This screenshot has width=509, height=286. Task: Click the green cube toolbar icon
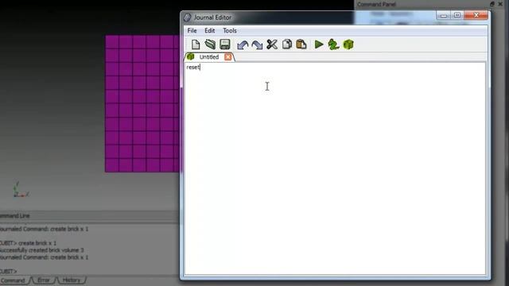(x=348, y=44)
